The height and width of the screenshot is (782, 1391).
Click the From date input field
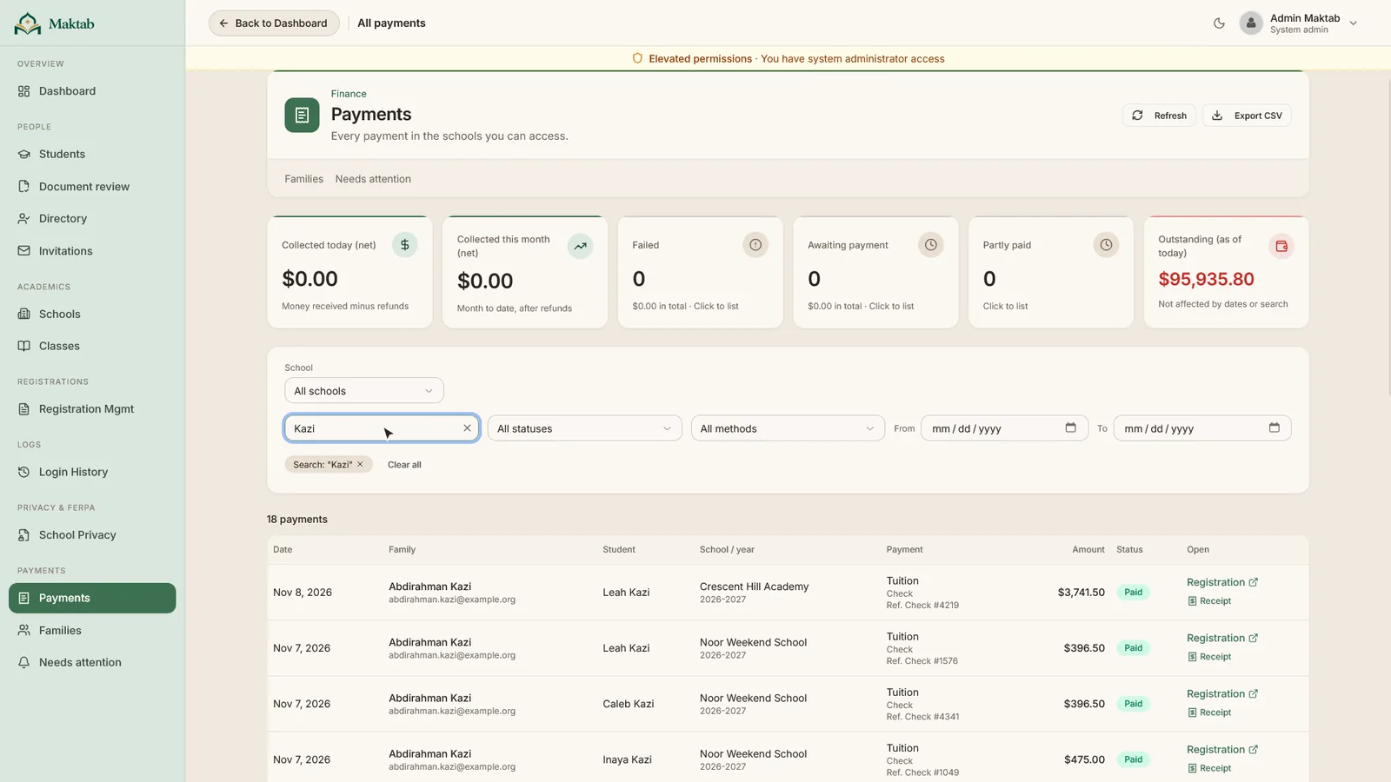[x=1004, y=428]
